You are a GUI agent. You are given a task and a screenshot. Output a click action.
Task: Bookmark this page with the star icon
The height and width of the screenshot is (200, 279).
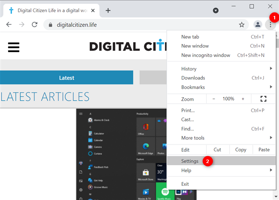click(x=242, y=25)
